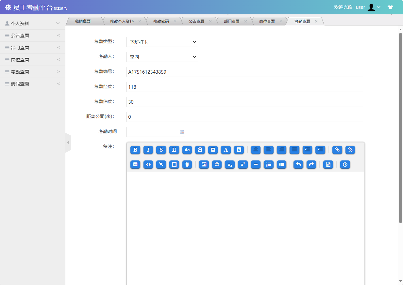
Task: Toggle the subscript formatting option
Action: click(230, 165)
